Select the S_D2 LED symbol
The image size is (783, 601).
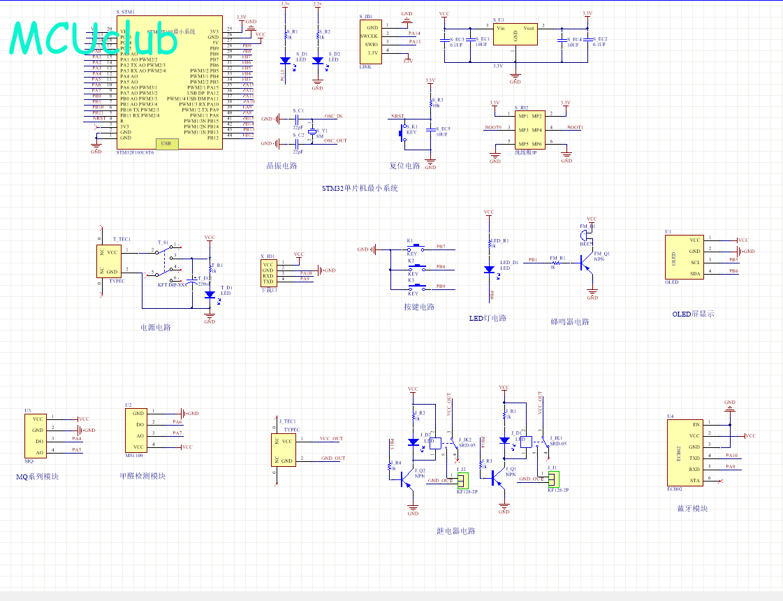[x=318, y=61]
